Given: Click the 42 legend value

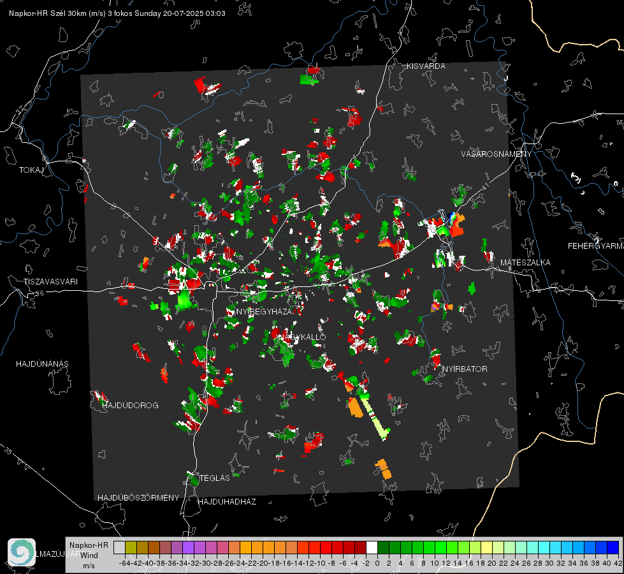Looking at the screenshot, I should coord(618,563).
